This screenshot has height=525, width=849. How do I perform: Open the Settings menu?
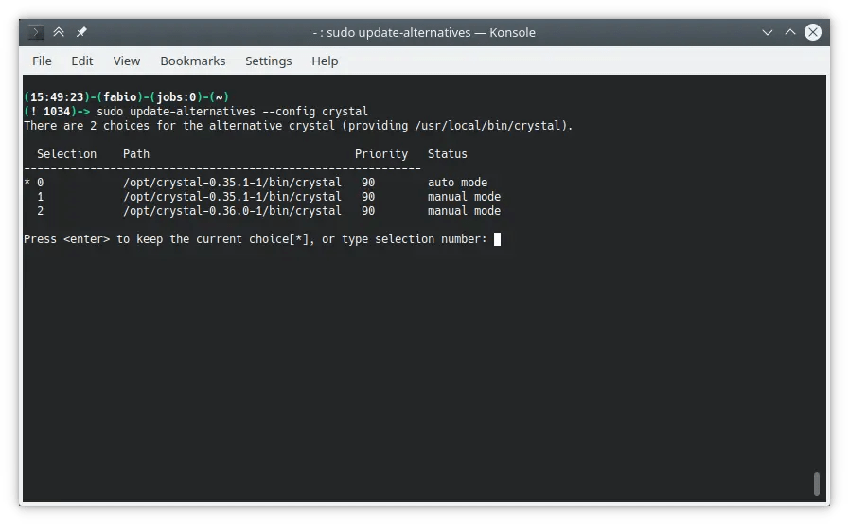(269, 61)
